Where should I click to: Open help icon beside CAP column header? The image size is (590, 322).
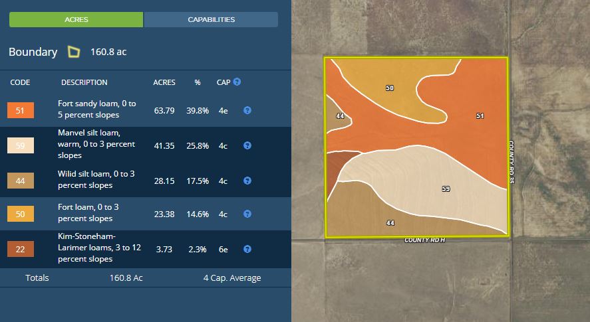coord(237,82)
